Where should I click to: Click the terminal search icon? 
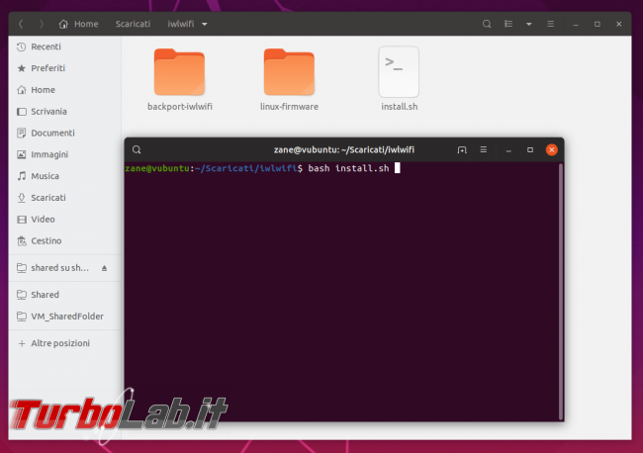point(137,150)
